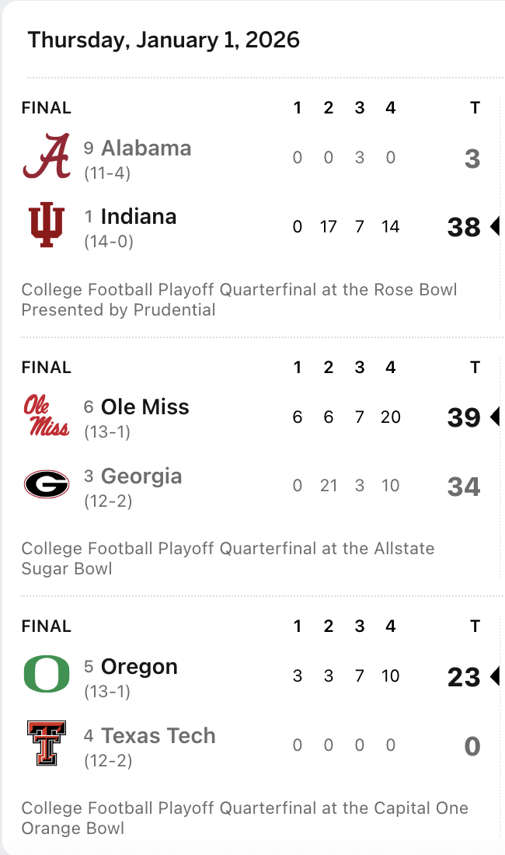Click the Georgia Bulldogs logo
The image size is (505, 855).
click(47, 485)
